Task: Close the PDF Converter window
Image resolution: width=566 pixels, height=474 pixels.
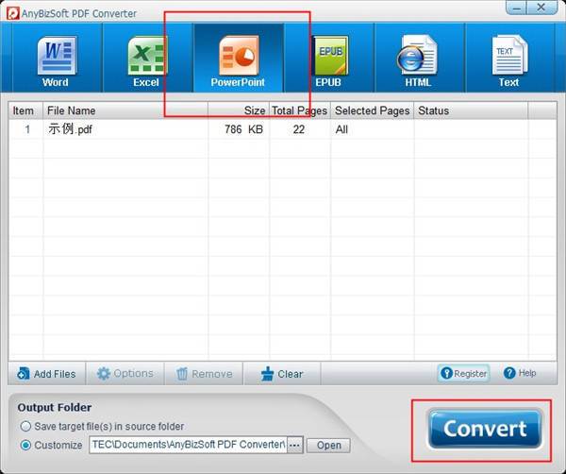Action: tap(541, 8)
